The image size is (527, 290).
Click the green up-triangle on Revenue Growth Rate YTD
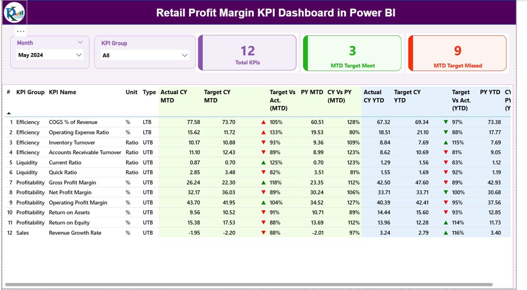coord(445,232)
